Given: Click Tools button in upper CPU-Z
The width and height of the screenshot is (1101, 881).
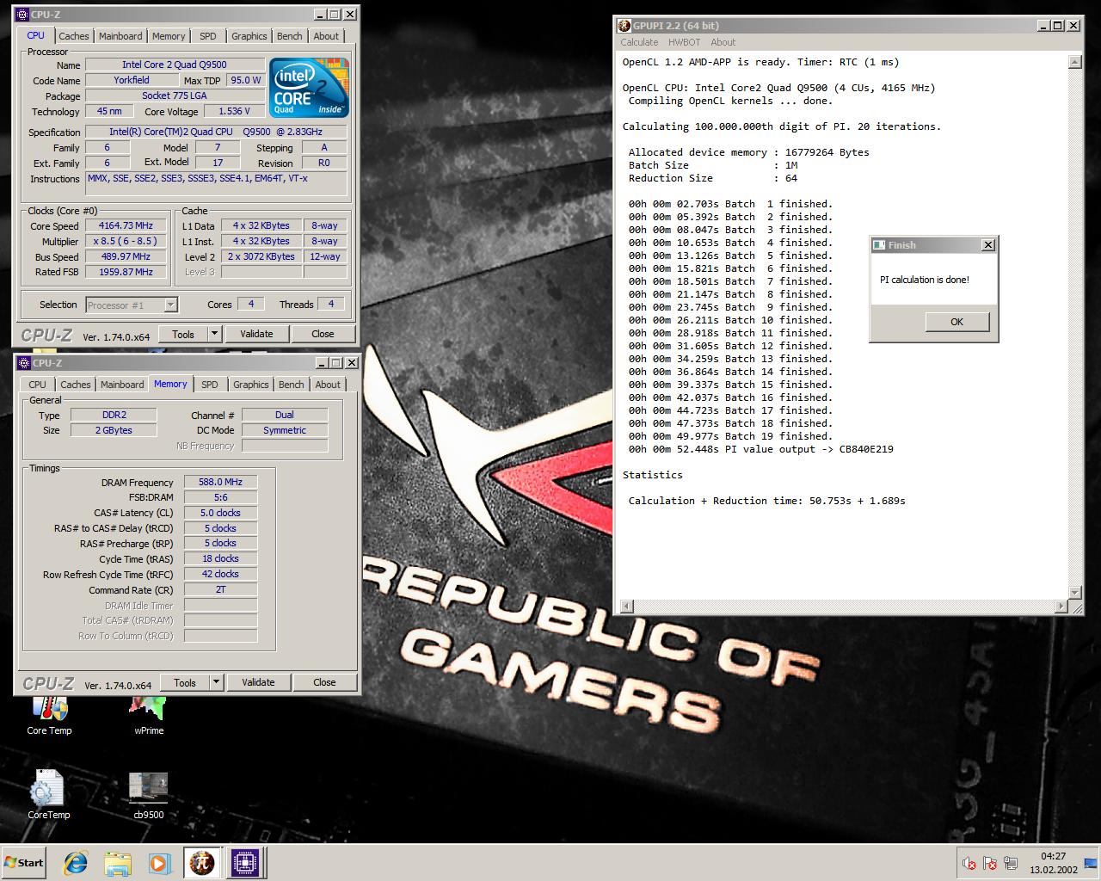Looking at the screenshot, I should click(x=183, y=334).
